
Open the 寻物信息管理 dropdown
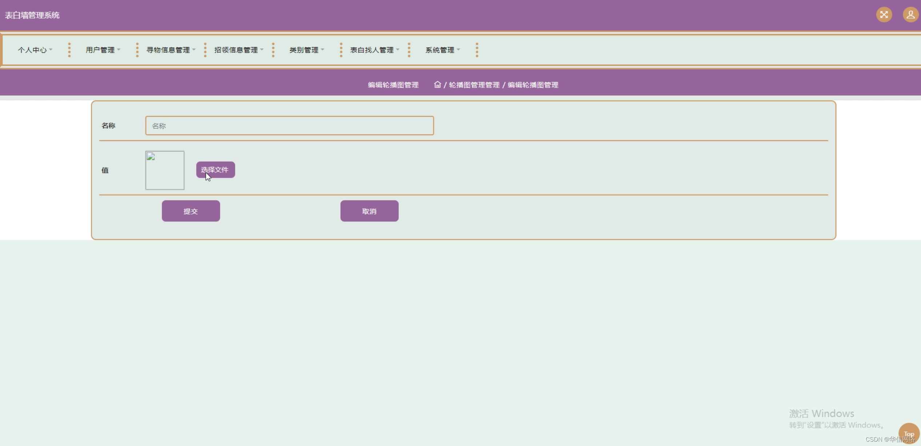point(171,50)
